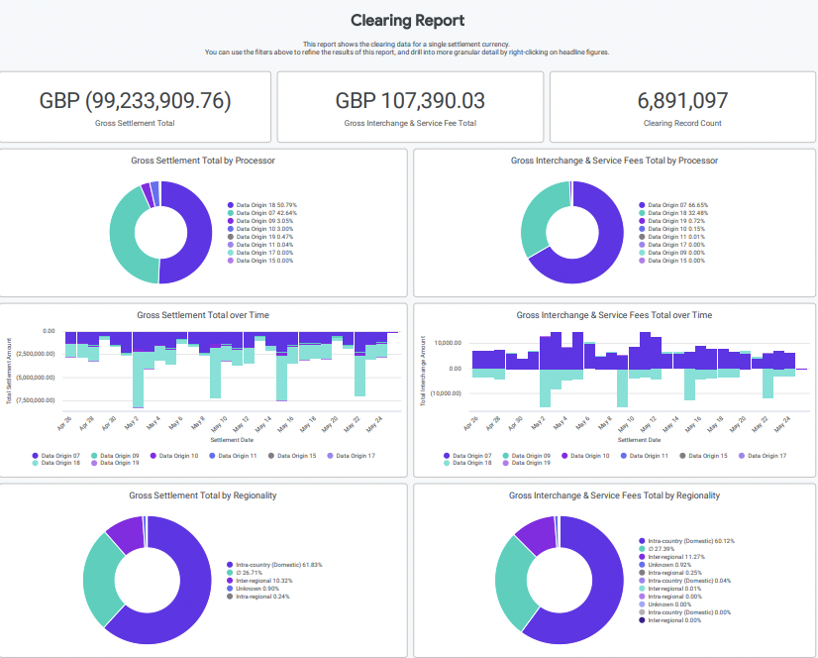
Task: Toggle "Unknown 0.92%" legend entry in Fees by Regionality
Action: click(x=667, y=564)
